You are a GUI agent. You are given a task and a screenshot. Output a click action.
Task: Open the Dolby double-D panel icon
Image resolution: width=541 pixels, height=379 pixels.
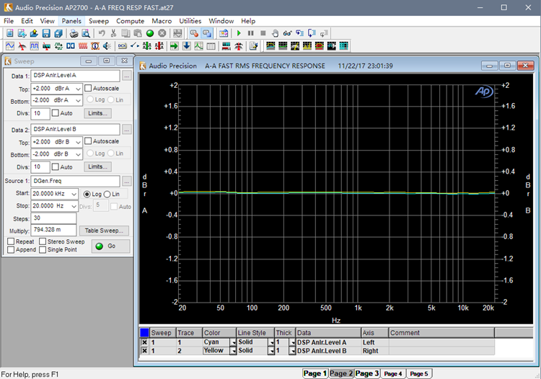coord(71,46)
